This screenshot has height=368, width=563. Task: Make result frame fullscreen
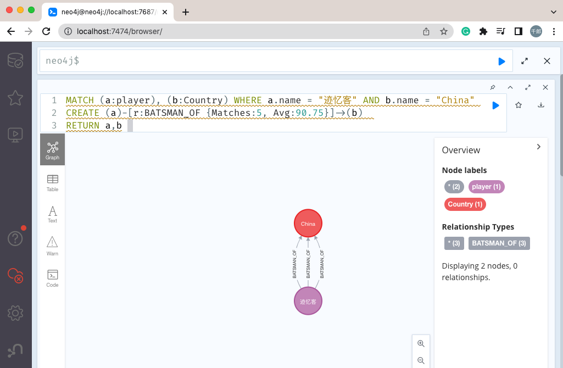coord(528,87)
